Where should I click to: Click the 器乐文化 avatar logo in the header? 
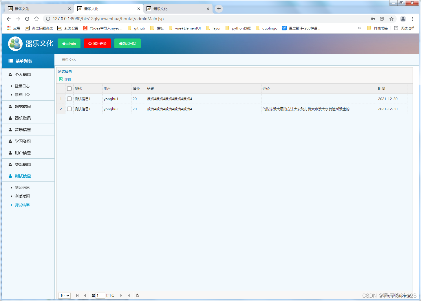pos(15,43)
